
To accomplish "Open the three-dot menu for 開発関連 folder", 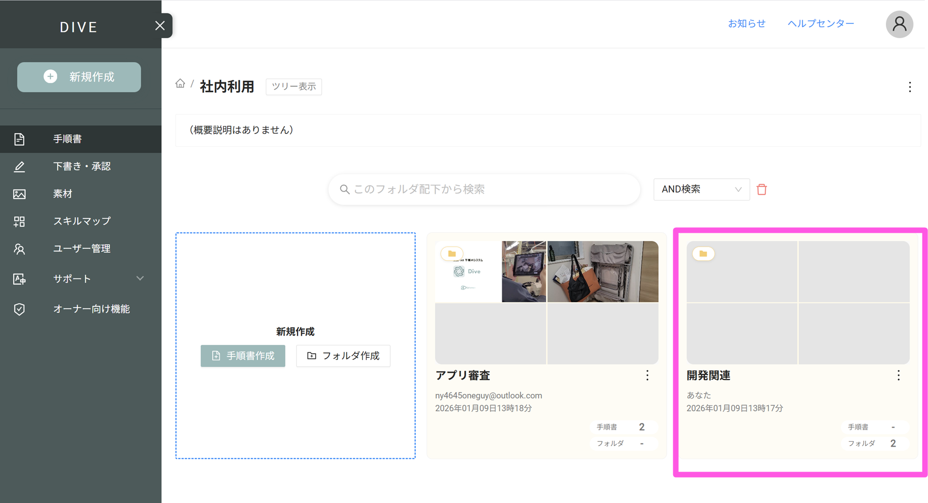I will pyautogui.click(x=898, y=376).
